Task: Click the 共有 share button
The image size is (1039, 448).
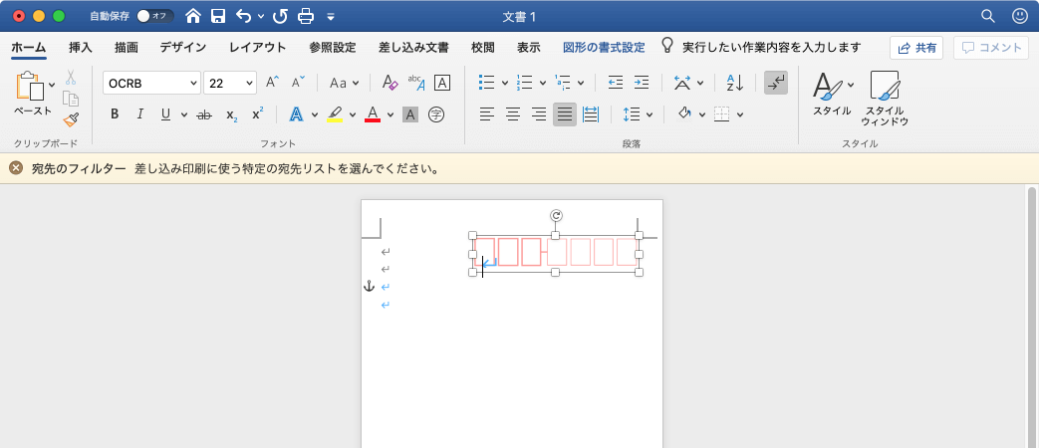Action: [x=916, y=48]
